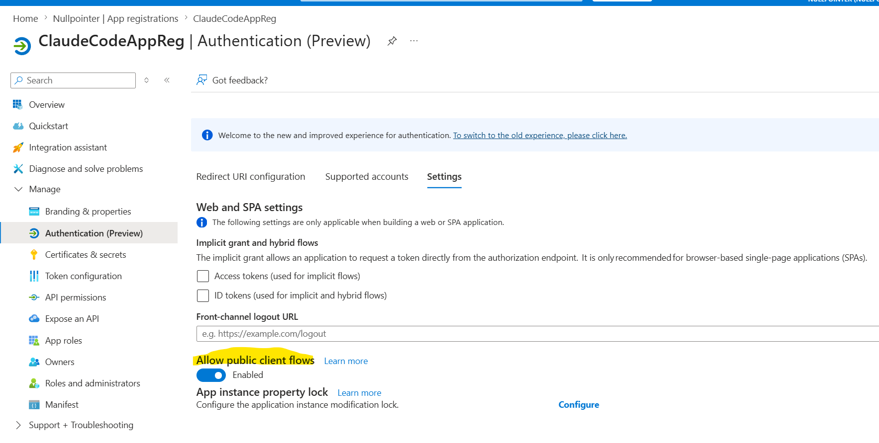Click the switch to old experience link
879x443 pixels.
(x=540, y=135)
